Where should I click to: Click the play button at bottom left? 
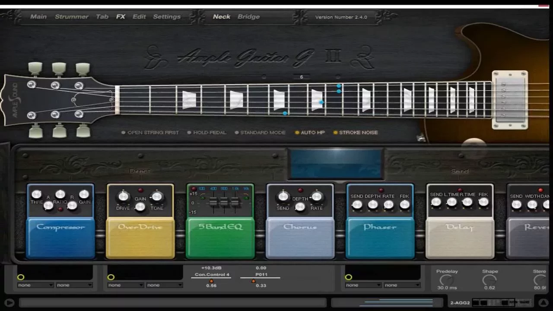[10, 303]
